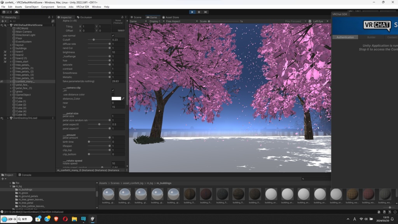Click the Authentication tab in VRChat SDK
This screenshot has width=398, height=224.
(x=345, y=37)
